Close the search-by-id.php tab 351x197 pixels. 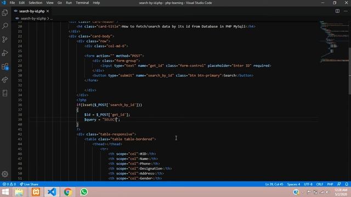coord(48,11)
